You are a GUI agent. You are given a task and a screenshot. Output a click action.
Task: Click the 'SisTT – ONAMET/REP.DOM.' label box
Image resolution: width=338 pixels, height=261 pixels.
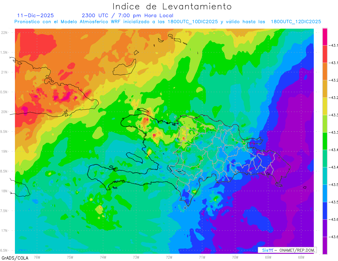click(287, 250)
